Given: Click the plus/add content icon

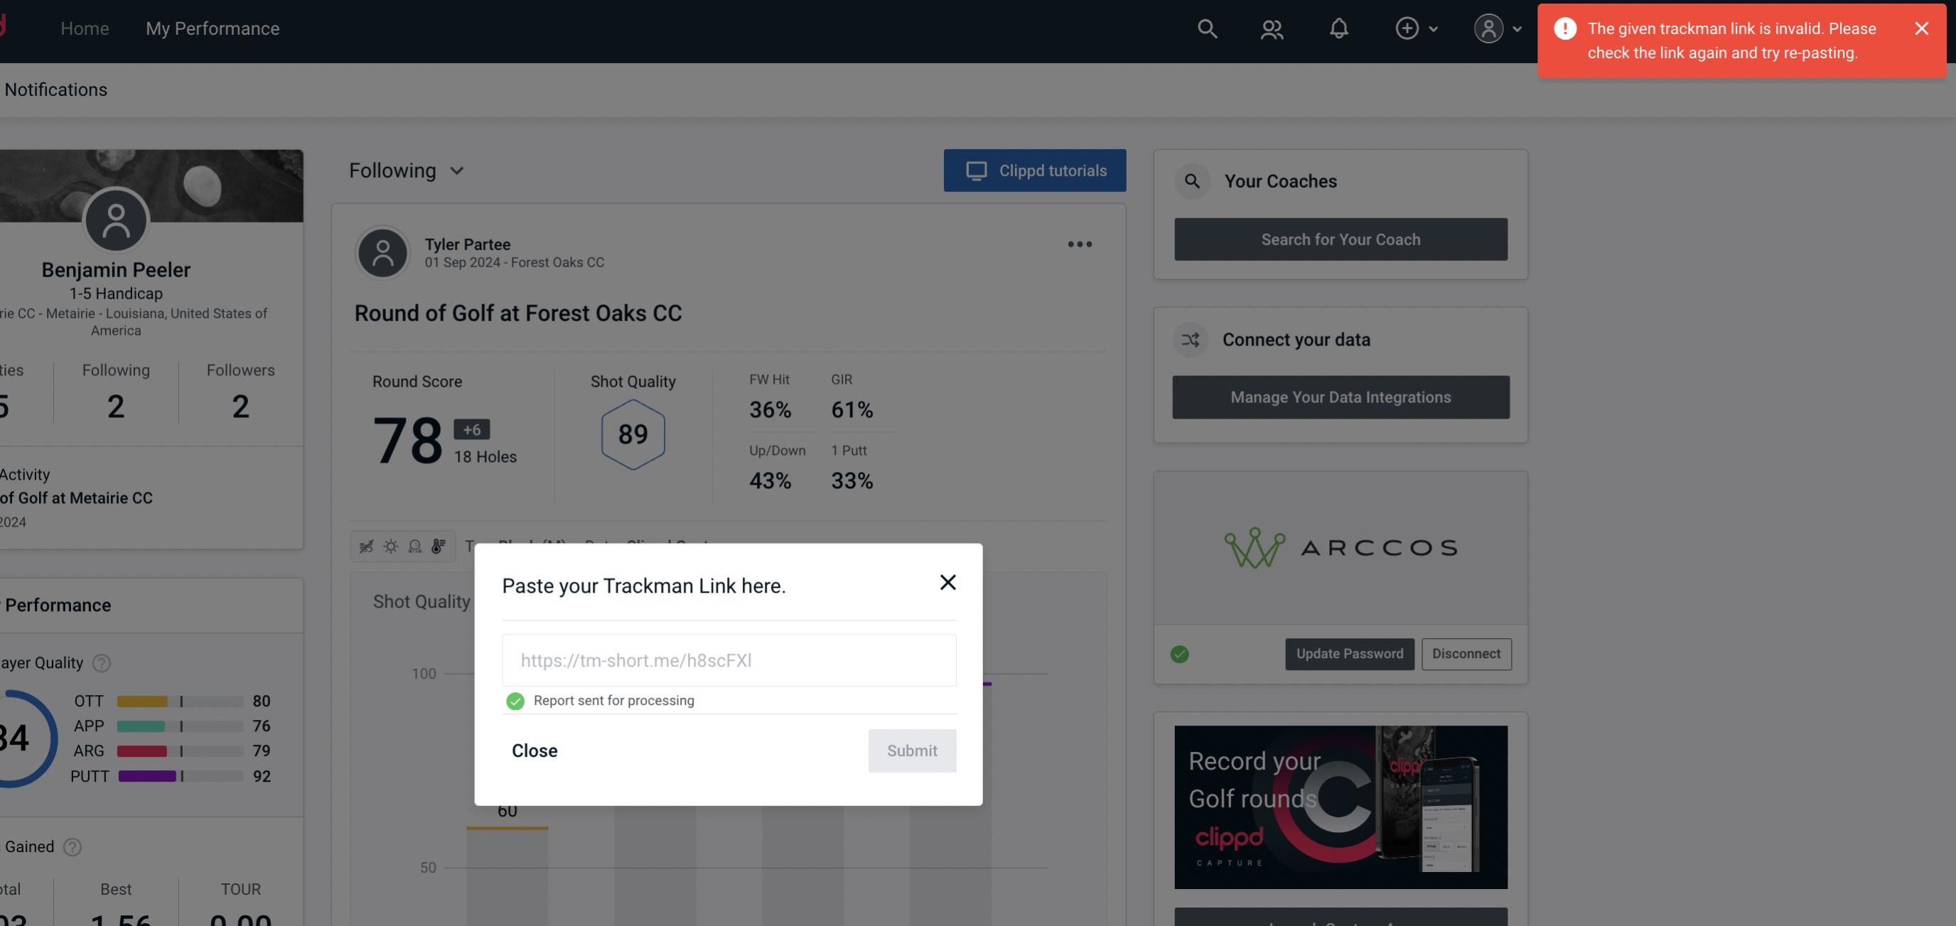Looking at the screenshot, I should coord(1407,28).
